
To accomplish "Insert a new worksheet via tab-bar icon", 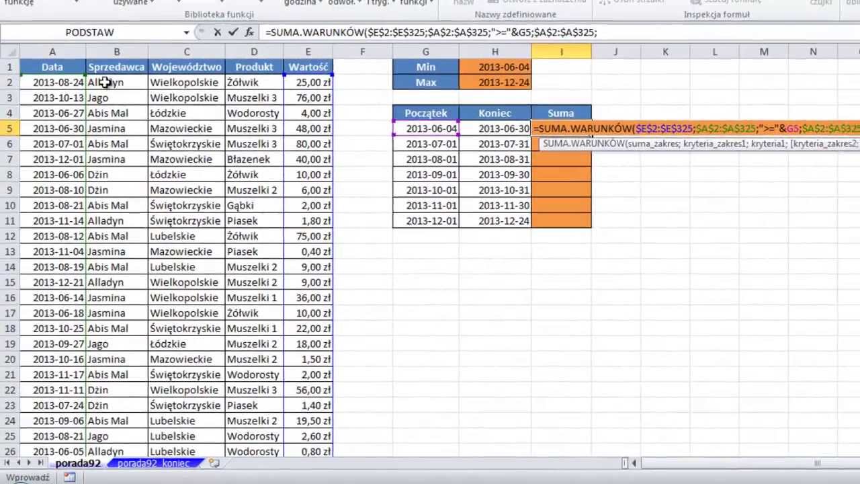I will tap(214, 463).
